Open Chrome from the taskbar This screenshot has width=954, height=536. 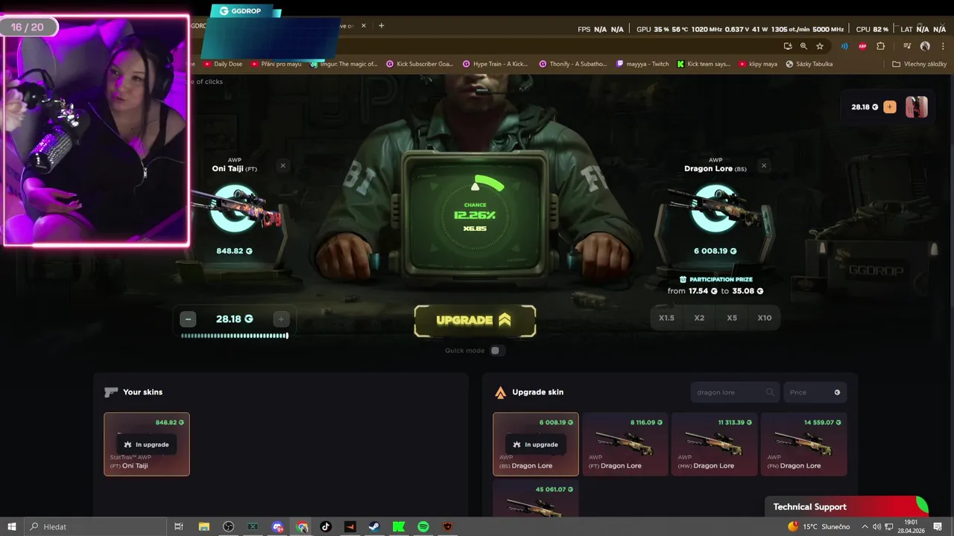[x=302, y=526]
